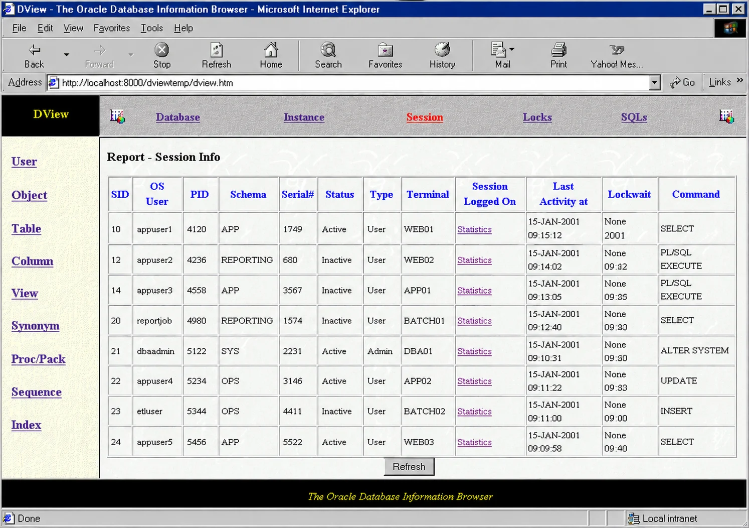This screenshot has height=528, width=749.
Task: Open Statistics for reportjob session
Action: [474, 321]
